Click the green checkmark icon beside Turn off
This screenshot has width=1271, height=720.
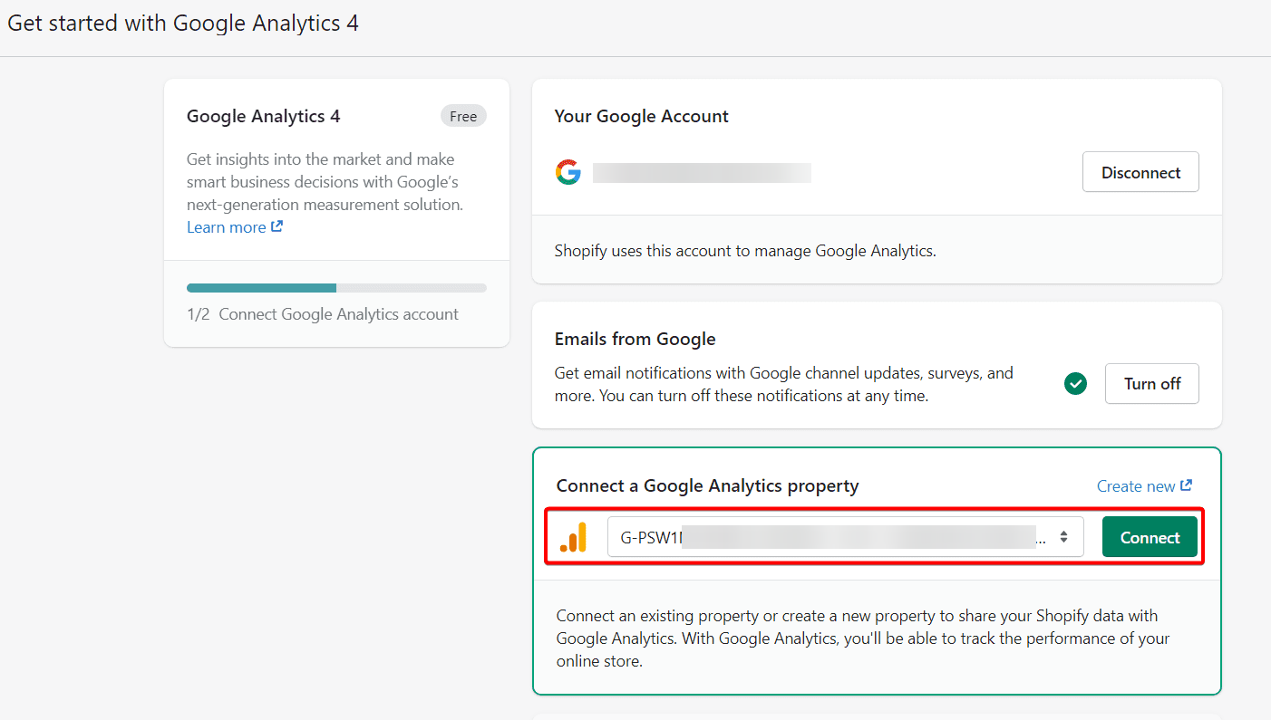pos(1075,384)
